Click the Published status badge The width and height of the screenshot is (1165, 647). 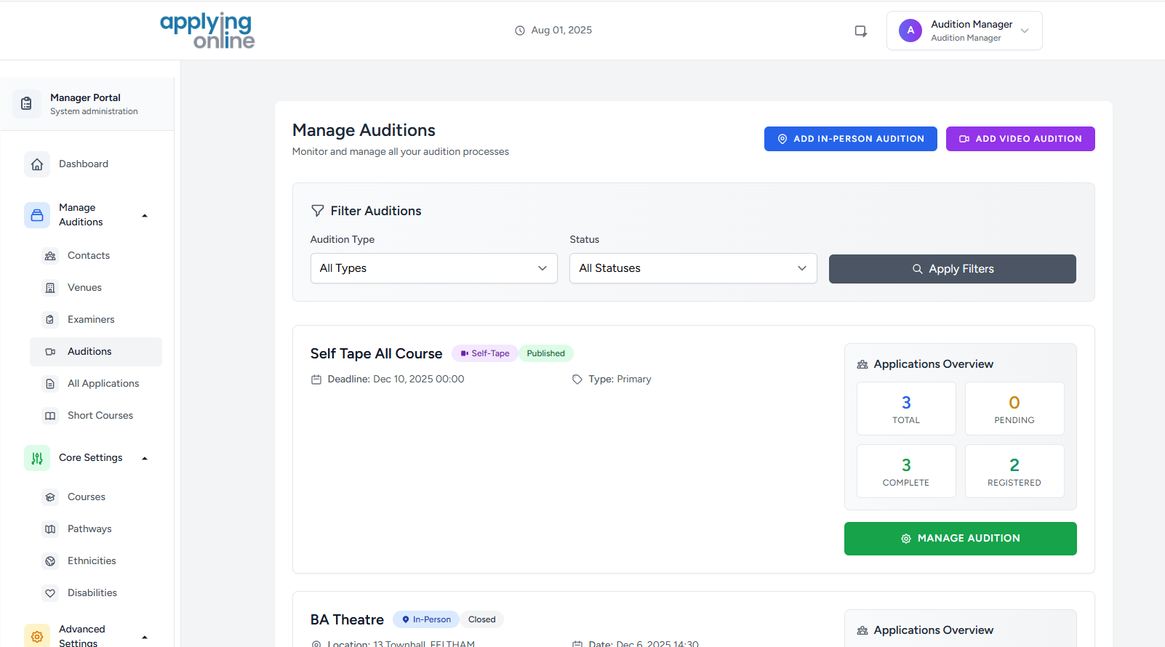[546, 353]
